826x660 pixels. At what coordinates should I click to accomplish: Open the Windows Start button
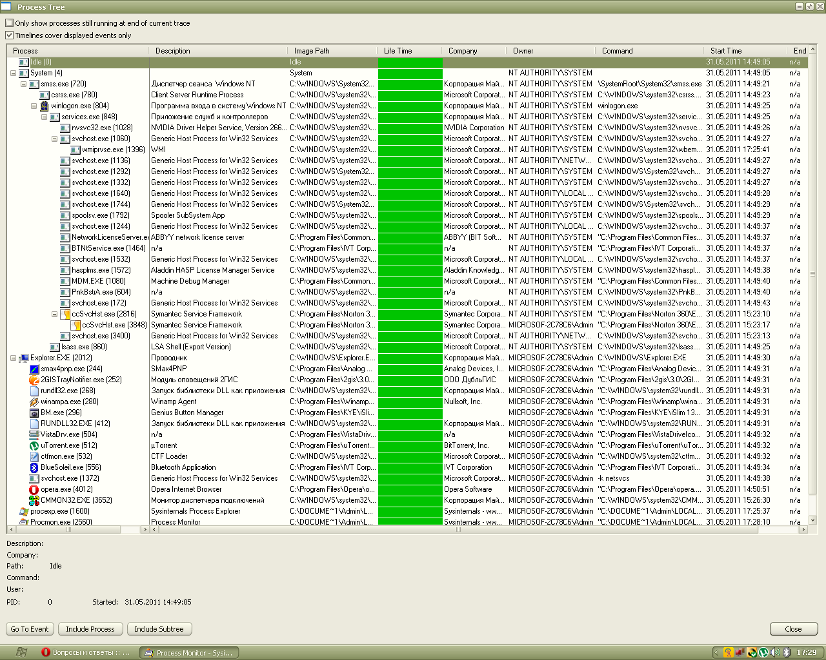click(x=21, y=652)
